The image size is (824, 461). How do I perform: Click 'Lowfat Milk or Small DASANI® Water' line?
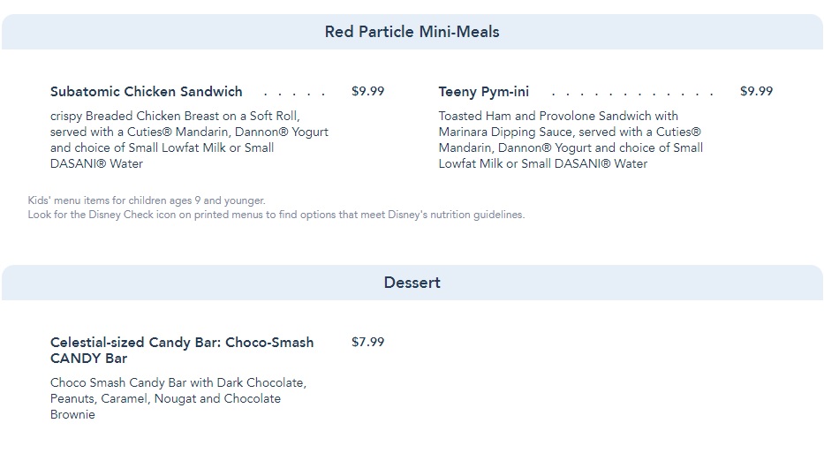542,163
